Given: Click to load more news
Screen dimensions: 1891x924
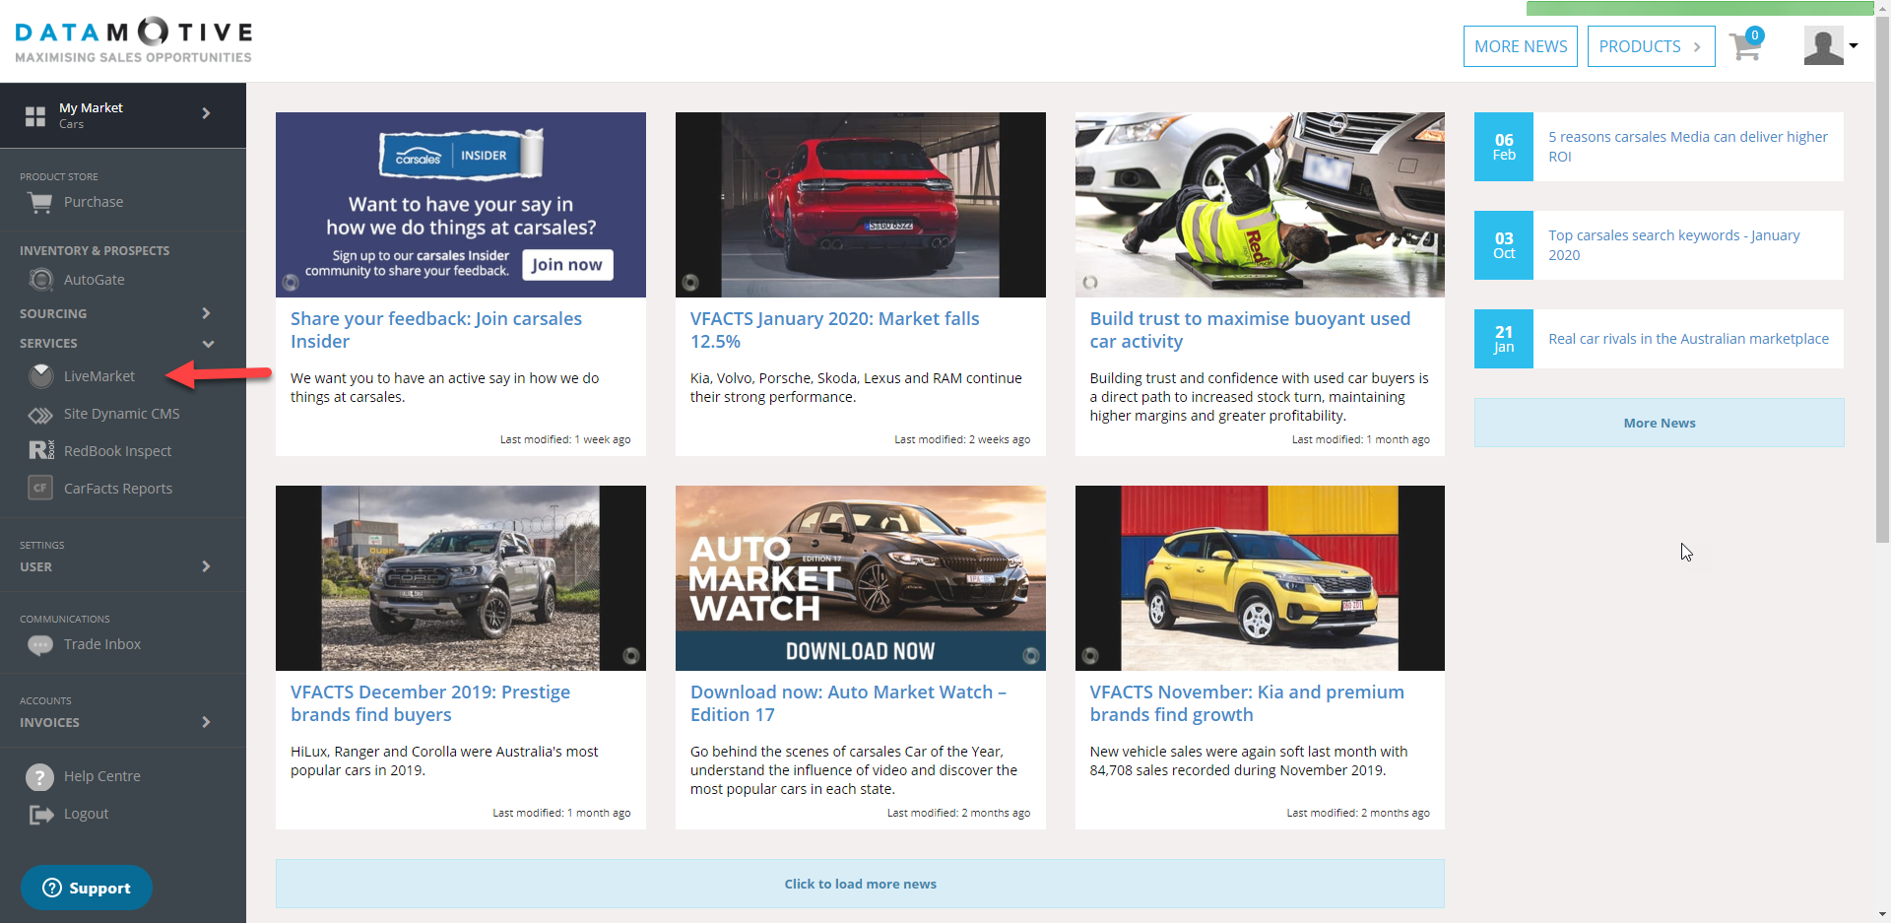Looking at the screenshot, I should tap(860, 884).
